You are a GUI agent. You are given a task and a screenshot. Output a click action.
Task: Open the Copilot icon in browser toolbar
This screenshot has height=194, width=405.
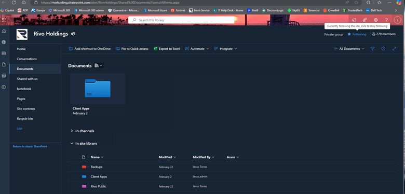tap(399, 2)
